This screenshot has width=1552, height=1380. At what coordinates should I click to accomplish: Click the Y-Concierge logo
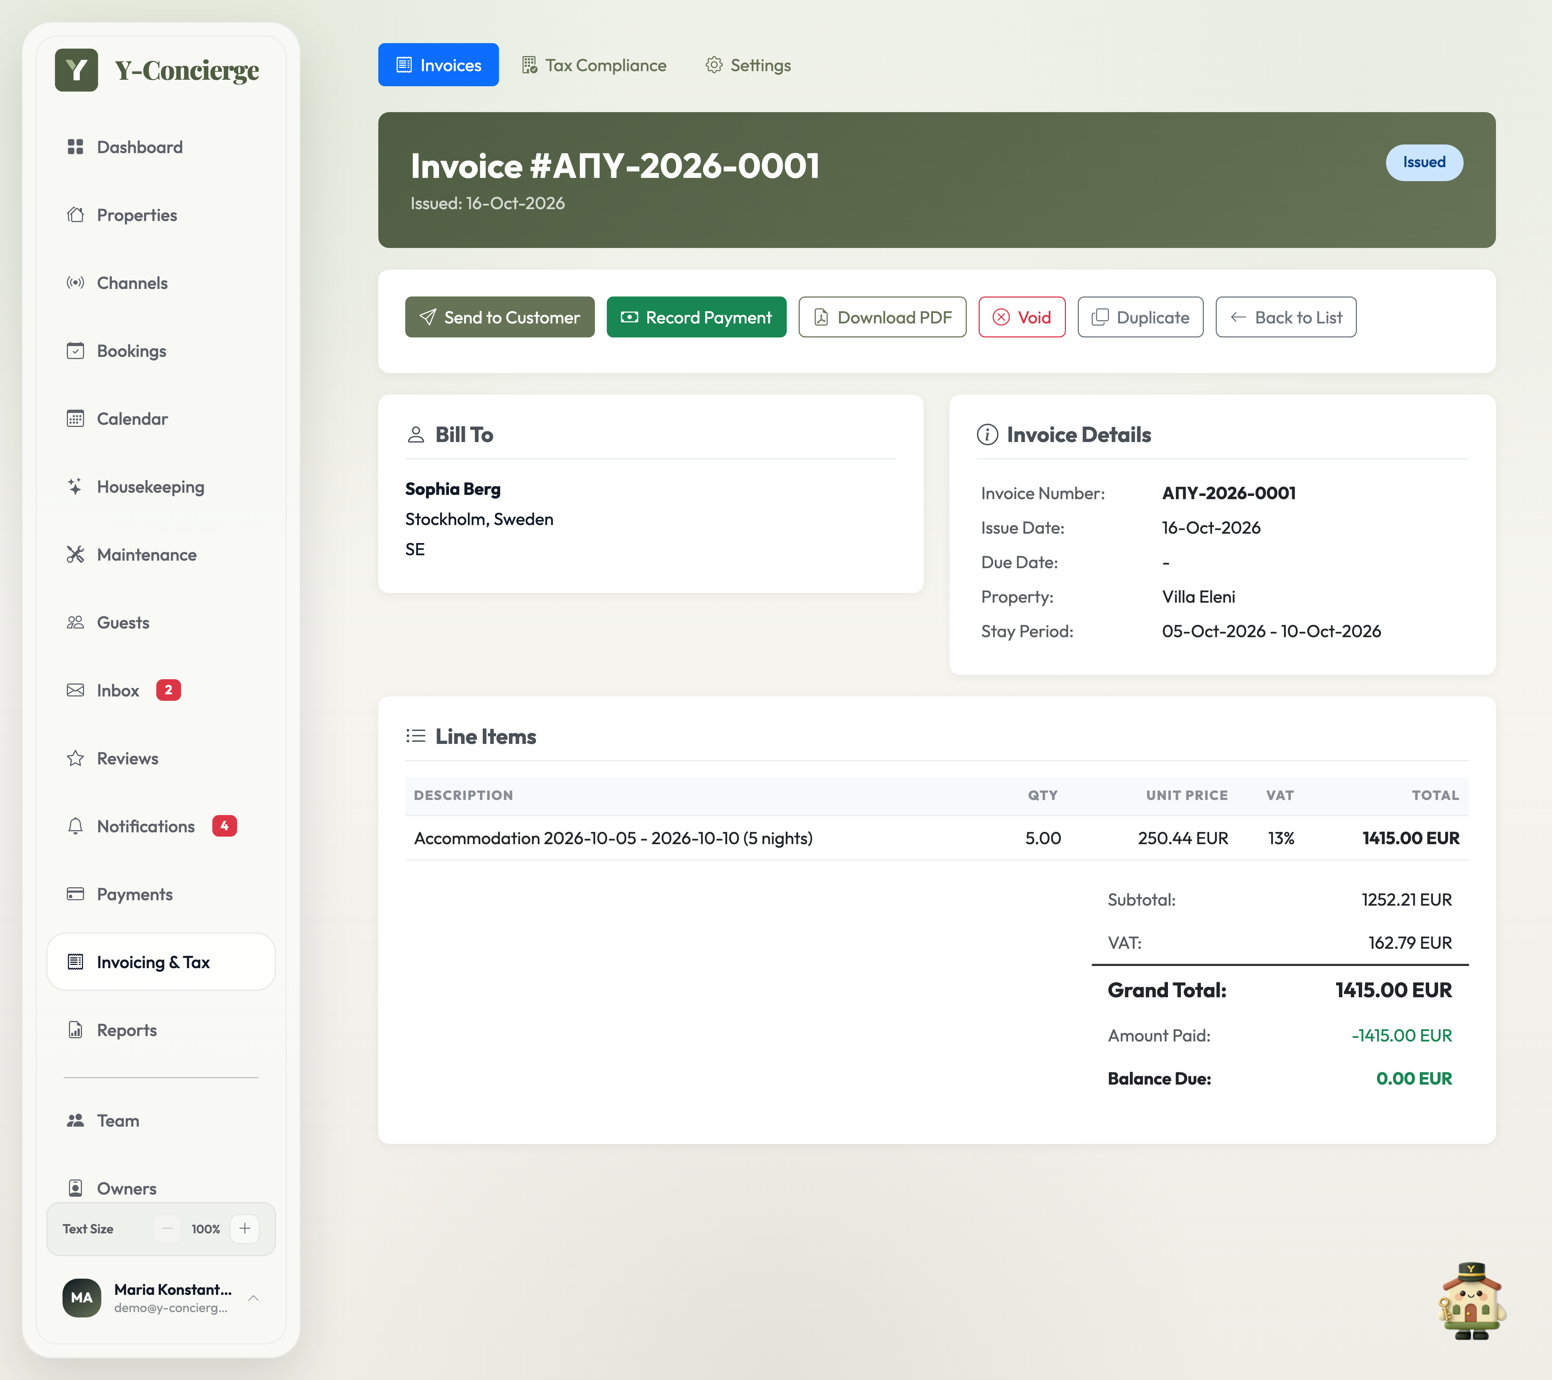[157, 71]
